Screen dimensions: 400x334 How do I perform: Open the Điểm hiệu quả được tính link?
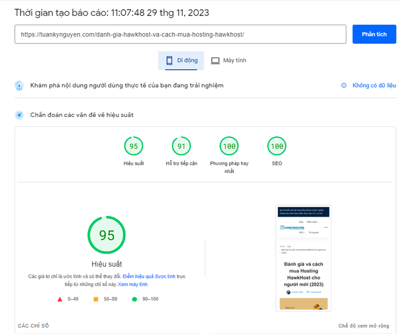(149, 276)
